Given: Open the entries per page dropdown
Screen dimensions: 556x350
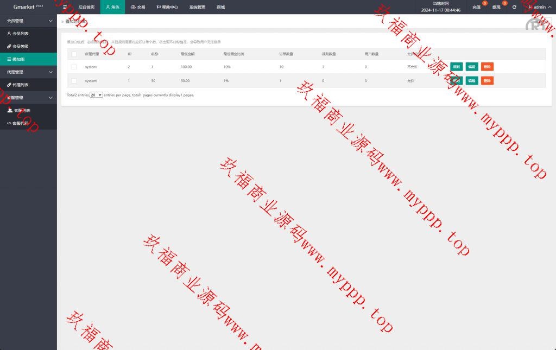Looking at the screenshot, I should click(96, 94).
